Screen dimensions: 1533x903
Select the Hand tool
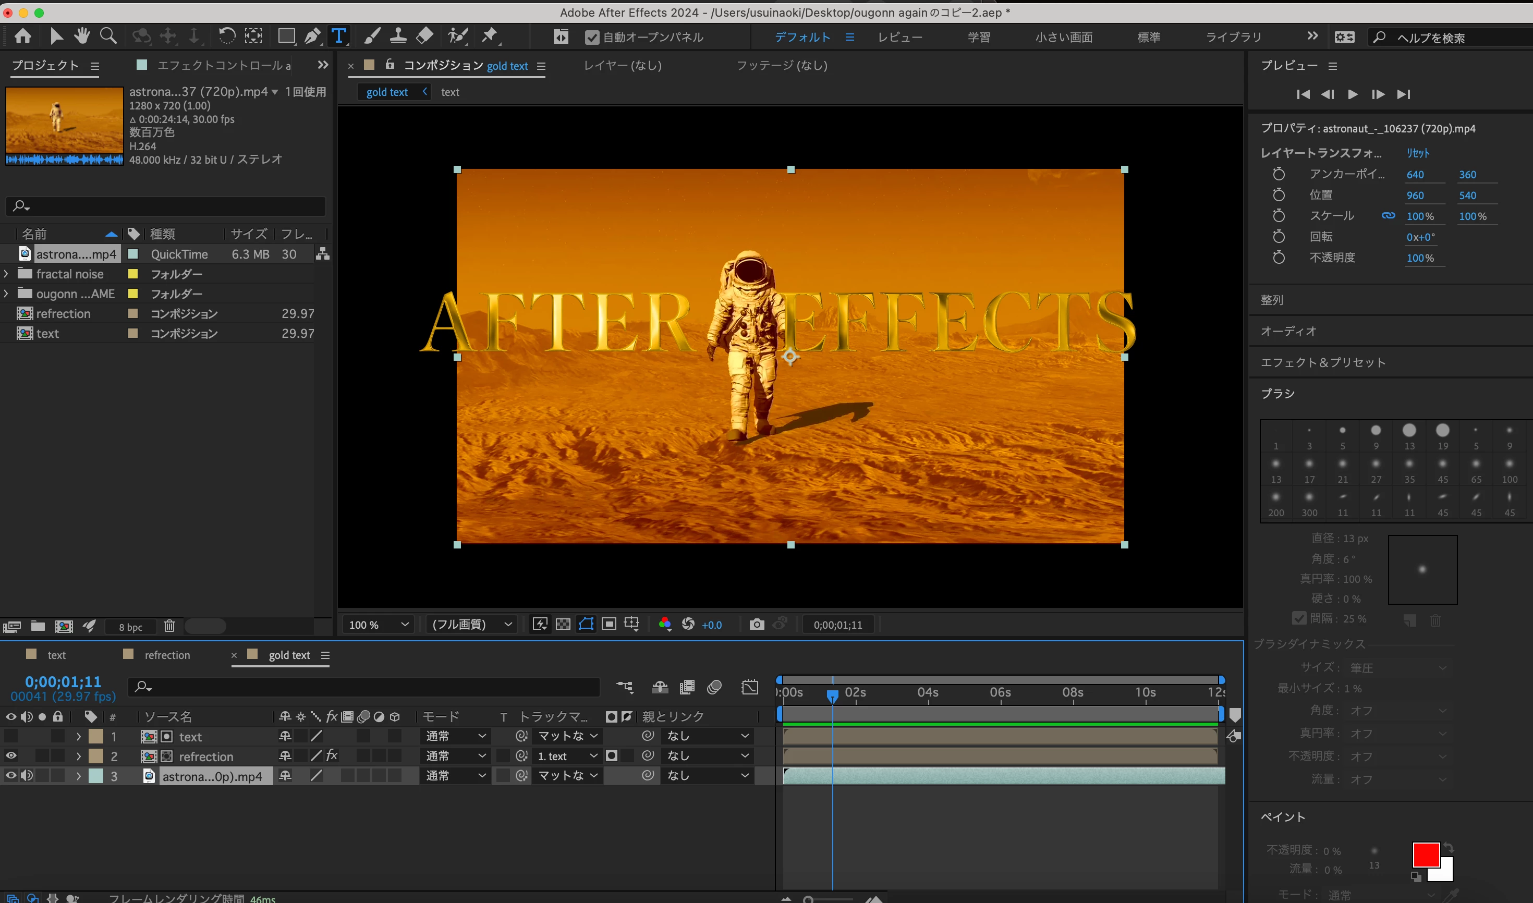[x=81, y=36]
